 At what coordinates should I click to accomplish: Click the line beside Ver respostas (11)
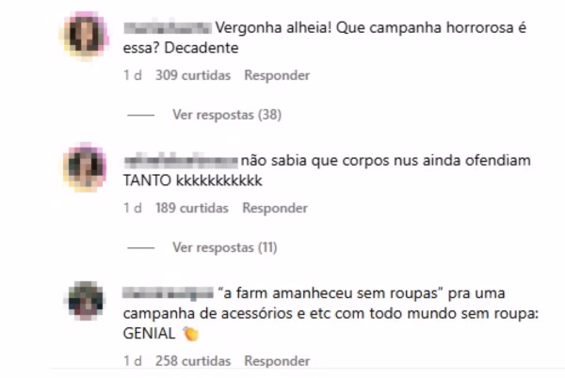[x=141, y=248]
